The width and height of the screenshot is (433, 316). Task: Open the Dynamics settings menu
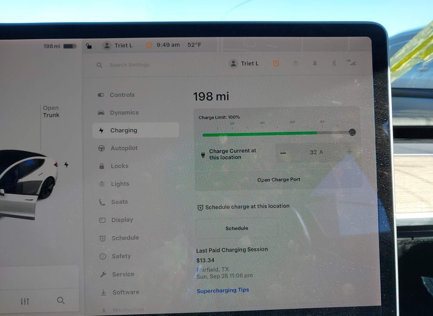point(125,113)
